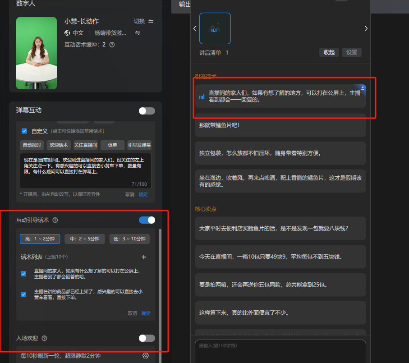Screen dimensions: 409x363
Task: Click the switch arrows icon beside 切换
Action: [x=151, y=21]
